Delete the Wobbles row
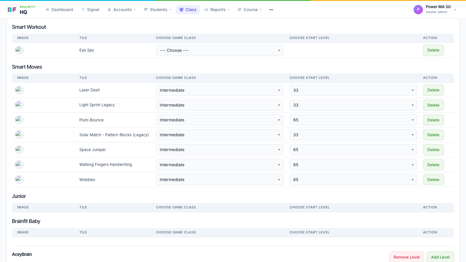 (x=433, y=180)
